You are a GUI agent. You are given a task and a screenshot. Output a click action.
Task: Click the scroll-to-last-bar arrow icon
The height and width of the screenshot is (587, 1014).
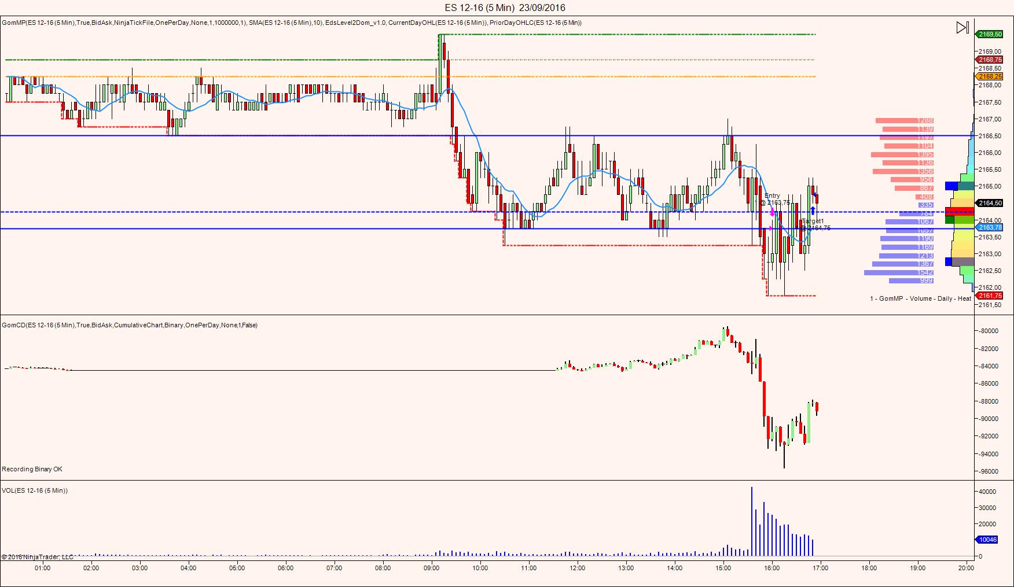(962, 27)
